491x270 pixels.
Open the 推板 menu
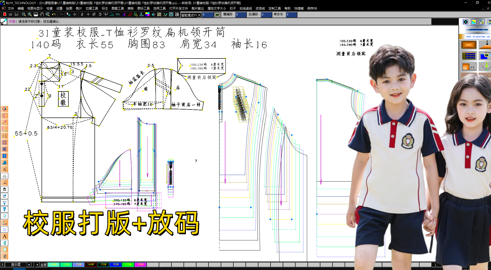point(131,9)
